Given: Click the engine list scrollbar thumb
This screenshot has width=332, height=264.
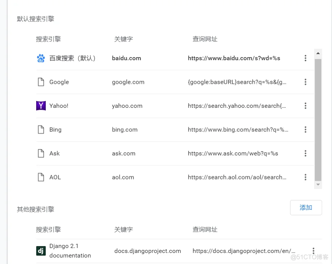Looking at the screenshot, I should click(x=318, y=120).
